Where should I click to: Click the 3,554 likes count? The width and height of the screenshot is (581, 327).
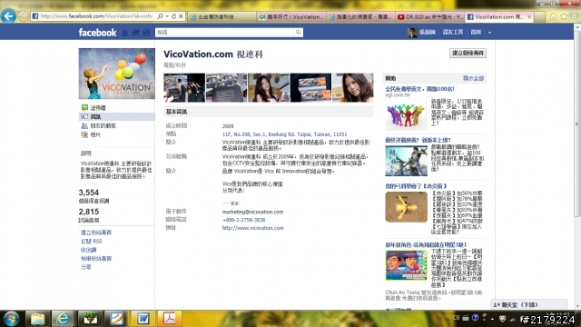pos(89,193)
